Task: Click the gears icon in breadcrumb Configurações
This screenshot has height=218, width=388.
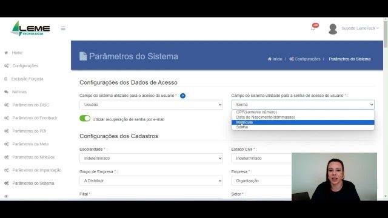Action: 292,59
